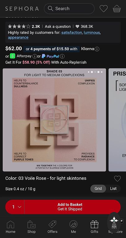Go to the Home tab
The image size is (126, 238).
(11, 227)
